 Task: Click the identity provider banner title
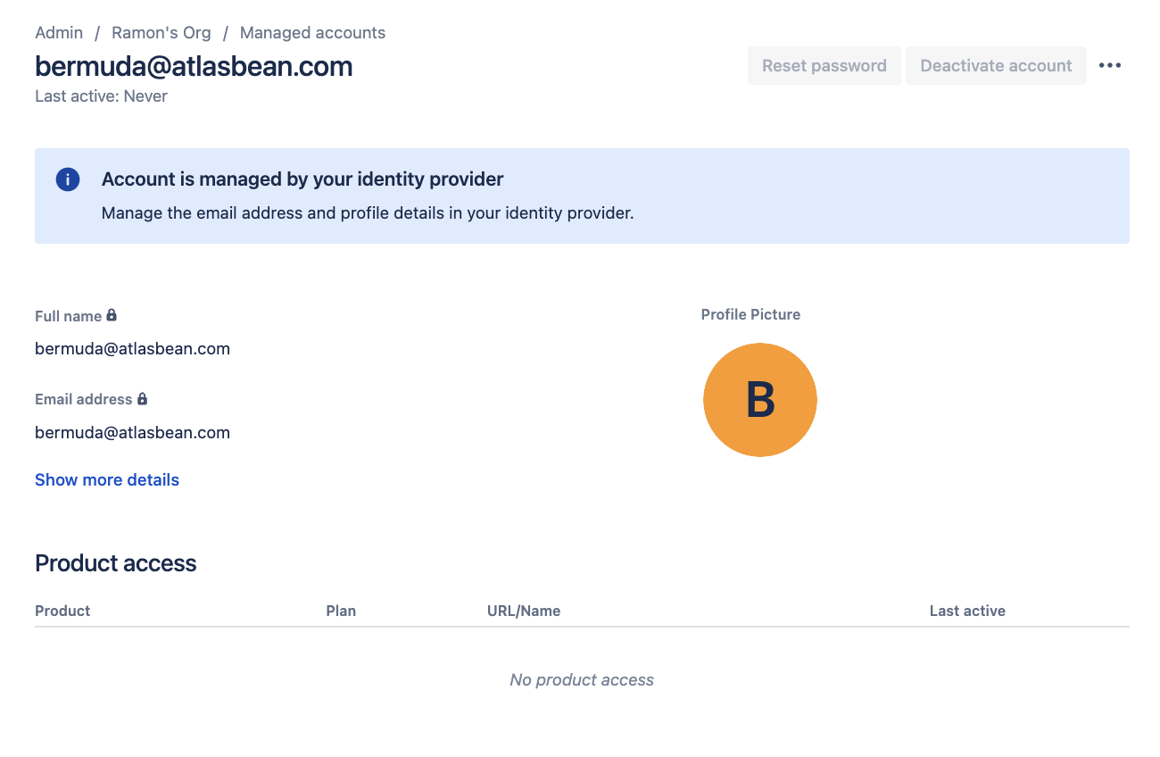tap(302, 179)
